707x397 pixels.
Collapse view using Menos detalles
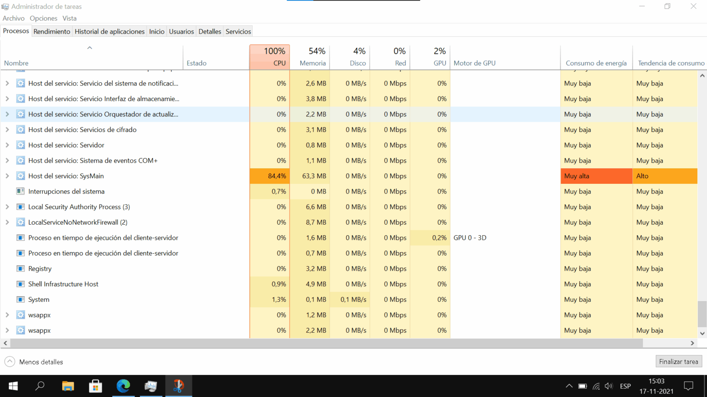pyautogui.click(x=34, y=362)
